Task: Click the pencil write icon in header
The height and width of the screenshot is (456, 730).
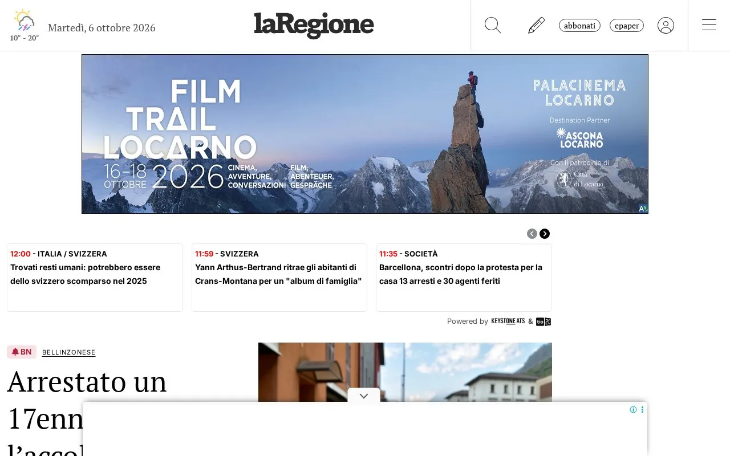Action: tap(536, 26)
